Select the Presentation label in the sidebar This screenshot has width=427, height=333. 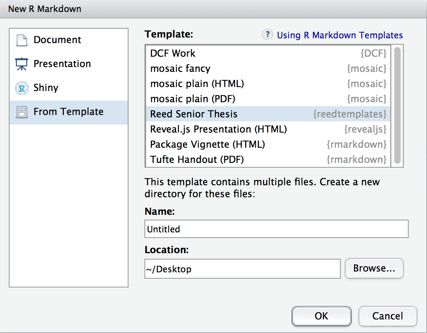[62, 64]
